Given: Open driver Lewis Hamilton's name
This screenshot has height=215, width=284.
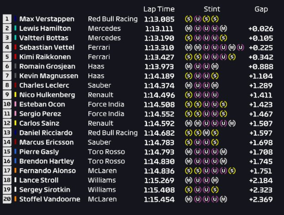Looking at the screenshot, I should pos(45,28).
